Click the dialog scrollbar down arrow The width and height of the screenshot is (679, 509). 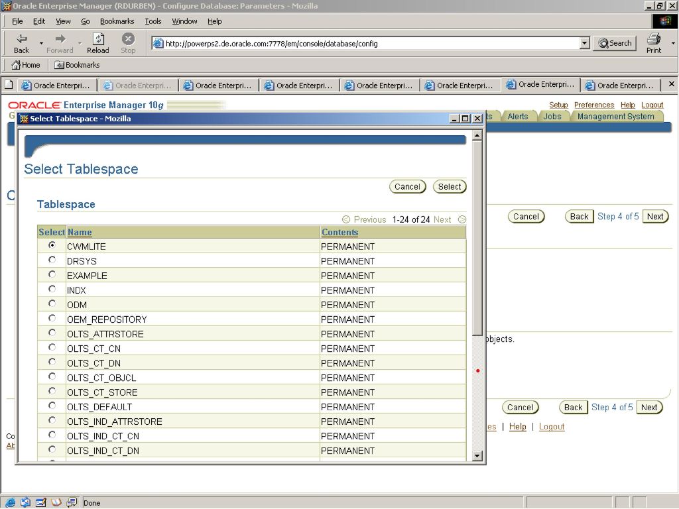[x=477, y=455]
